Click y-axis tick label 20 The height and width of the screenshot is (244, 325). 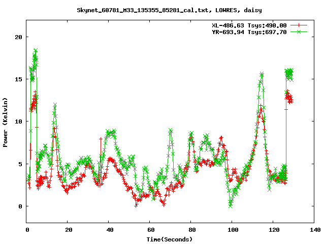18,37
